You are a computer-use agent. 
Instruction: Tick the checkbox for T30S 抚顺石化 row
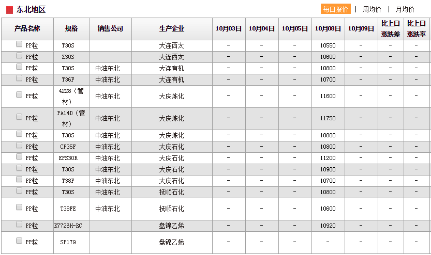(19, 190)
